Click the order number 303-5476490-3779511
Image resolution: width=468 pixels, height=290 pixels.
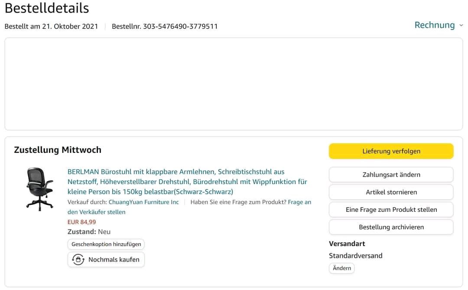[180, 26]
